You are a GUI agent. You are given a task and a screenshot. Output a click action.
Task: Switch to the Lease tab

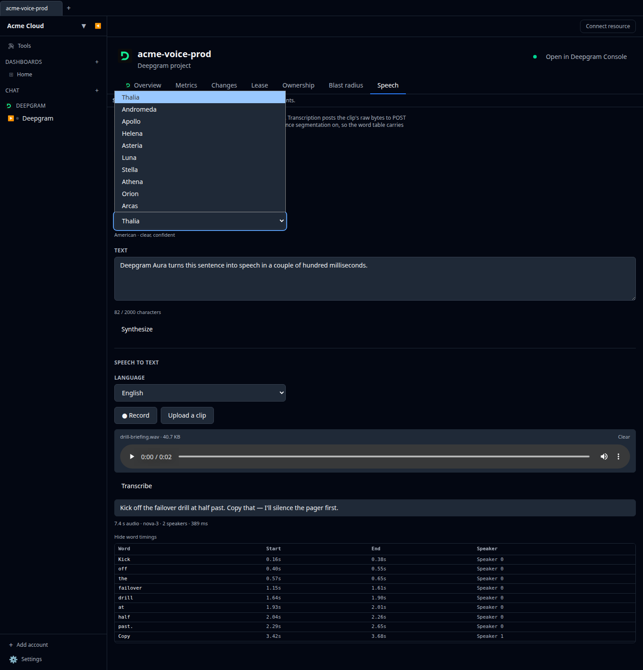coord(259,85)
